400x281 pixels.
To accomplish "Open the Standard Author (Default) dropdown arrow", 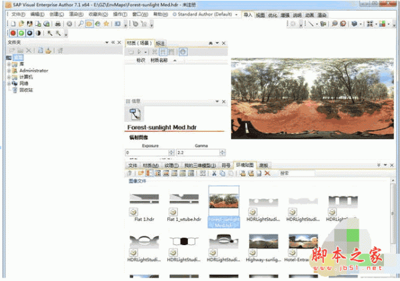I will click(x=236, y=15).
